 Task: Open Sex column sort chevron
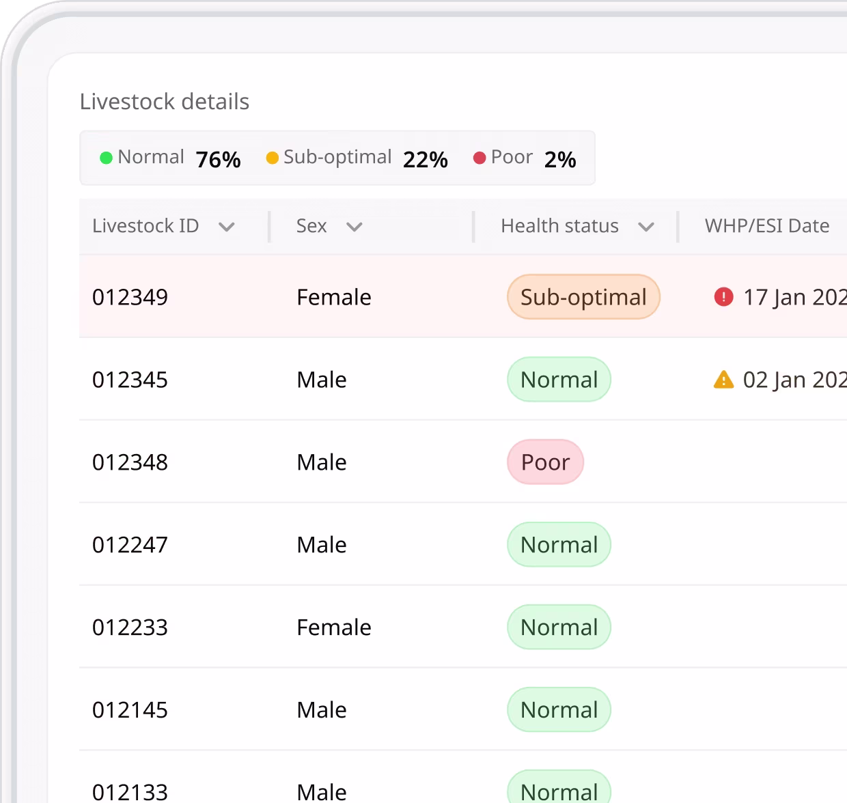[x=354, y=227]
